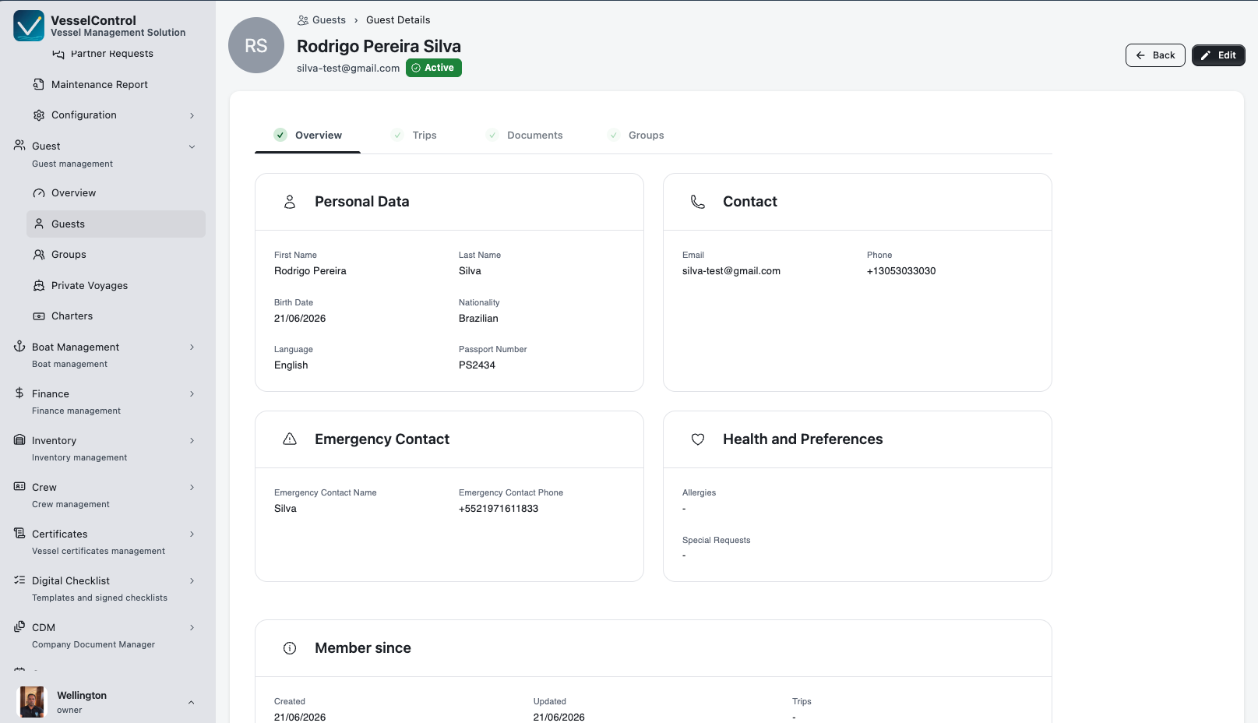Click the Digital Checklist icon

coord(19,580)
